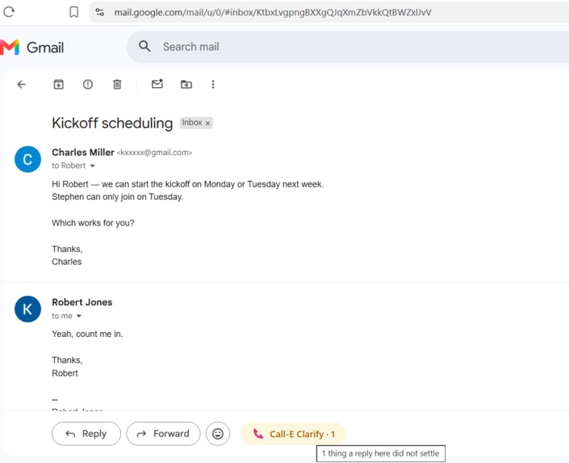Focus the Search mail field

coord(349,47)
